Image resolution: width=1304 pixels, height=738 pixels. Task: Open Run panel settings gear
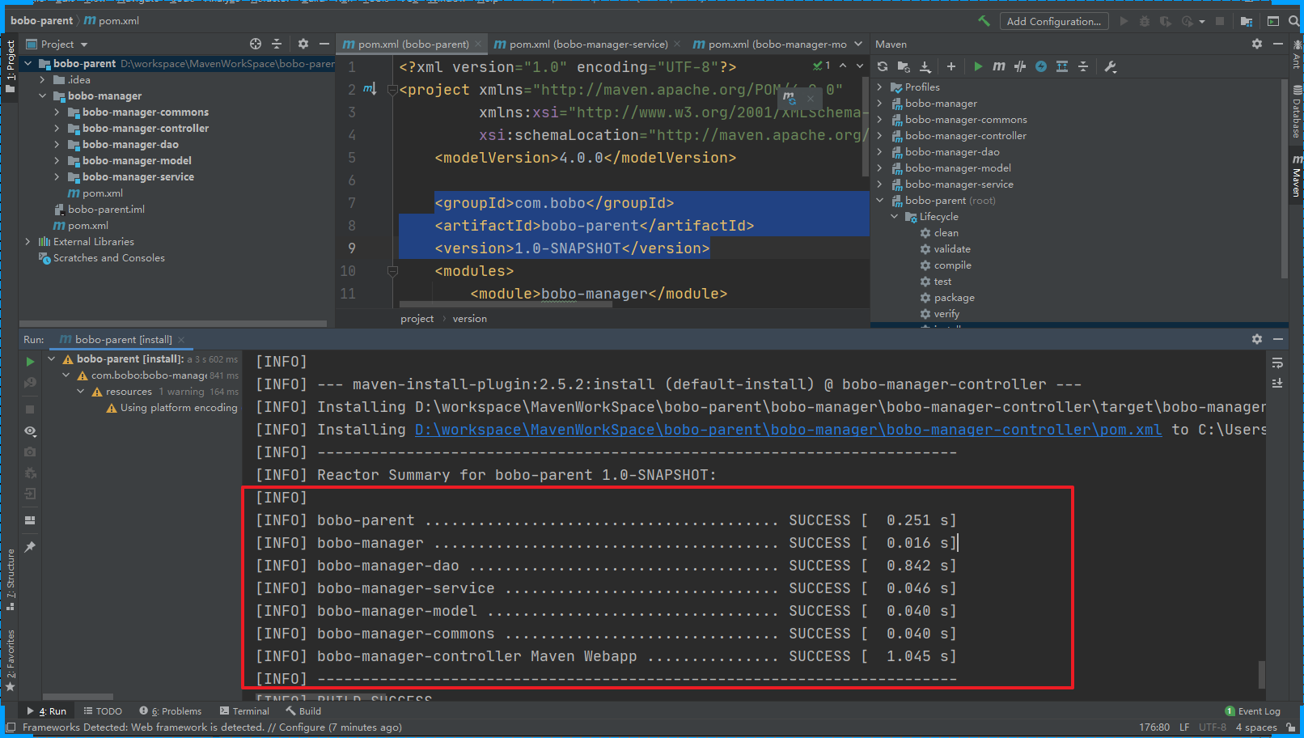click(x=1257, y=339)
